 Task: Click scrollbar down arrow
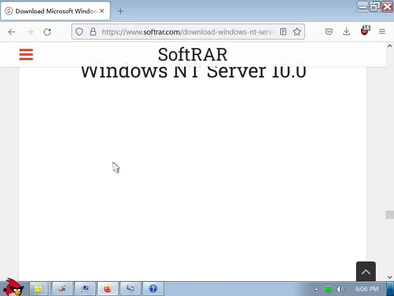[x=390, y=277]
